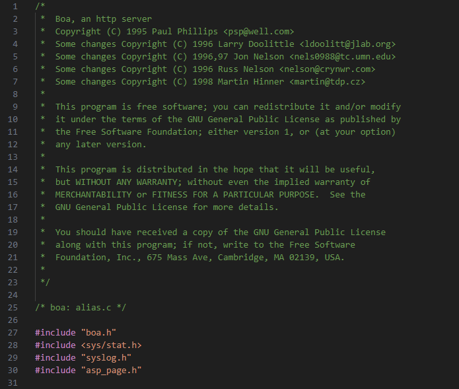Click the closing comment marker on line 23
The height and width of the screenshot is (389, 459).
(45, 283)
